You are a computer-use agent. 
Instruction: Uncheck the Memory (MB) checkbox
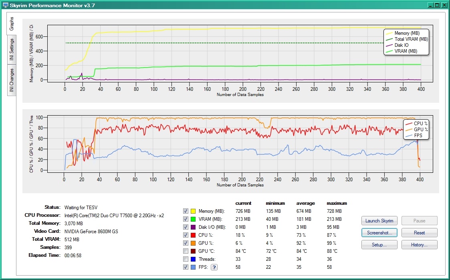point(186,211)
